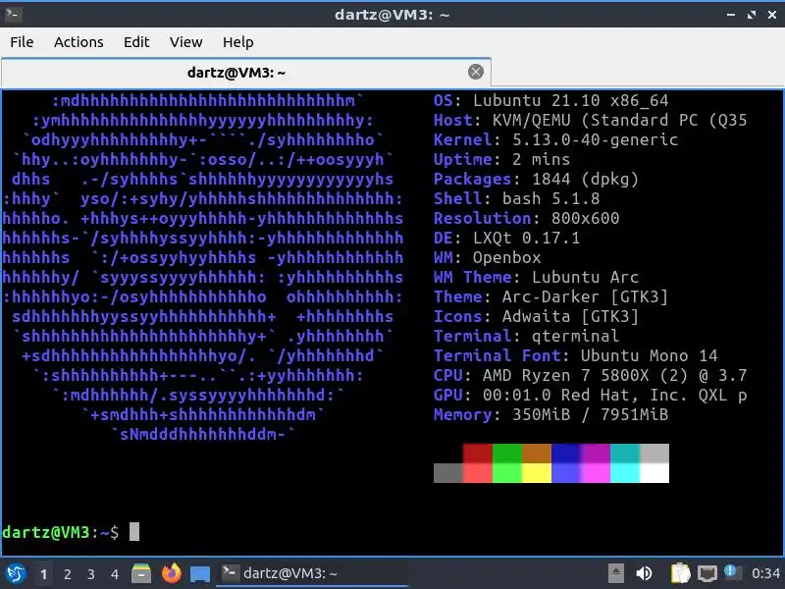
Task: Click the resolution value "800x600"
Action: pyautogui.click(x=585, y=218)
